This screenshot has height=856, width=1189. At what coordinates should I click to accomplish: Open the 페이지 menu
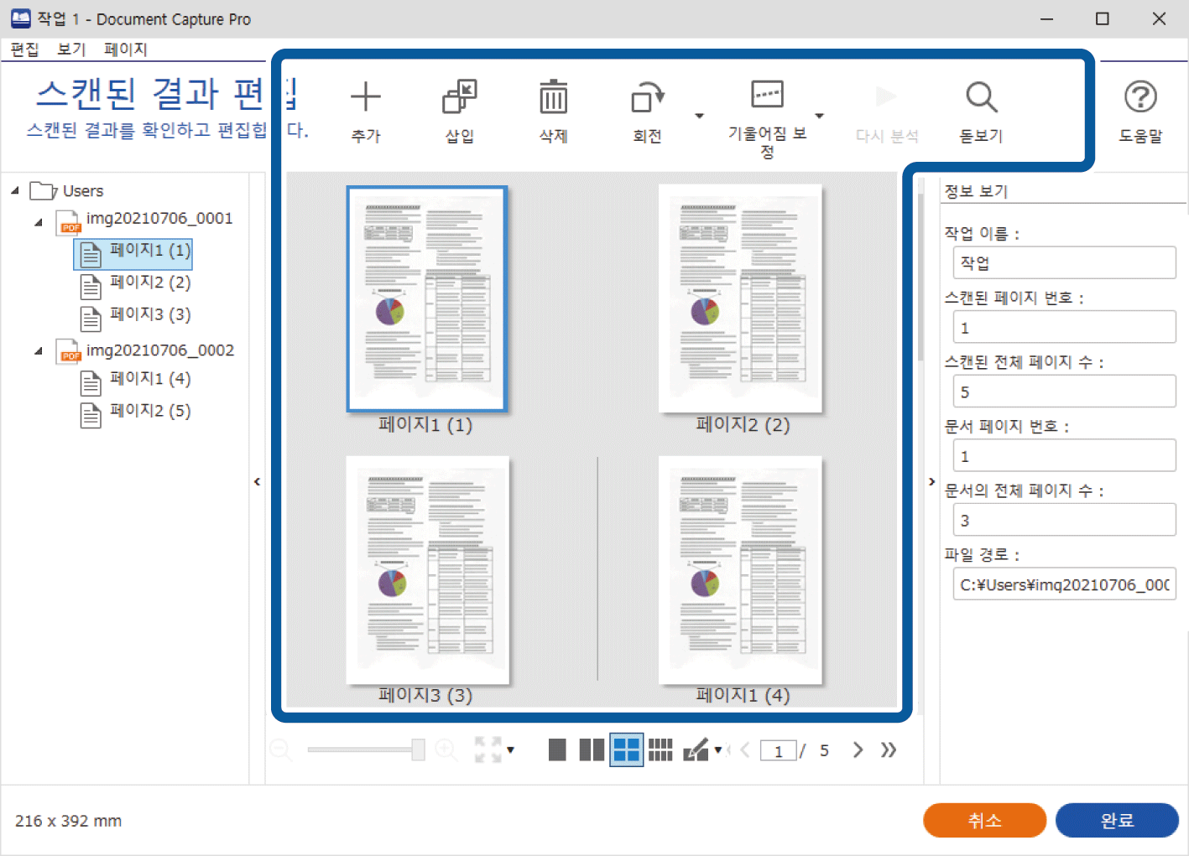(125, 49)
